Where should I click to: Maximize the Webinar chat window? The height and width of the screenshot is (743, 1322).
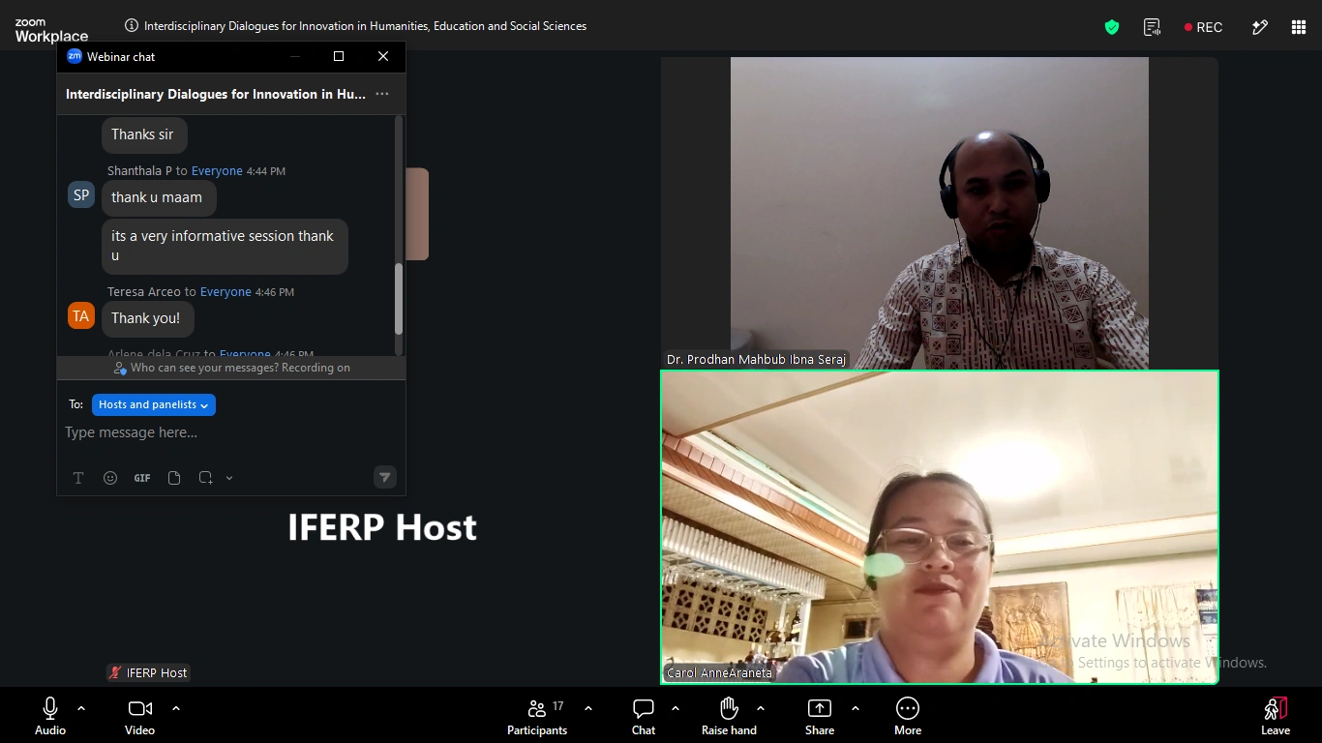[339, 56]
